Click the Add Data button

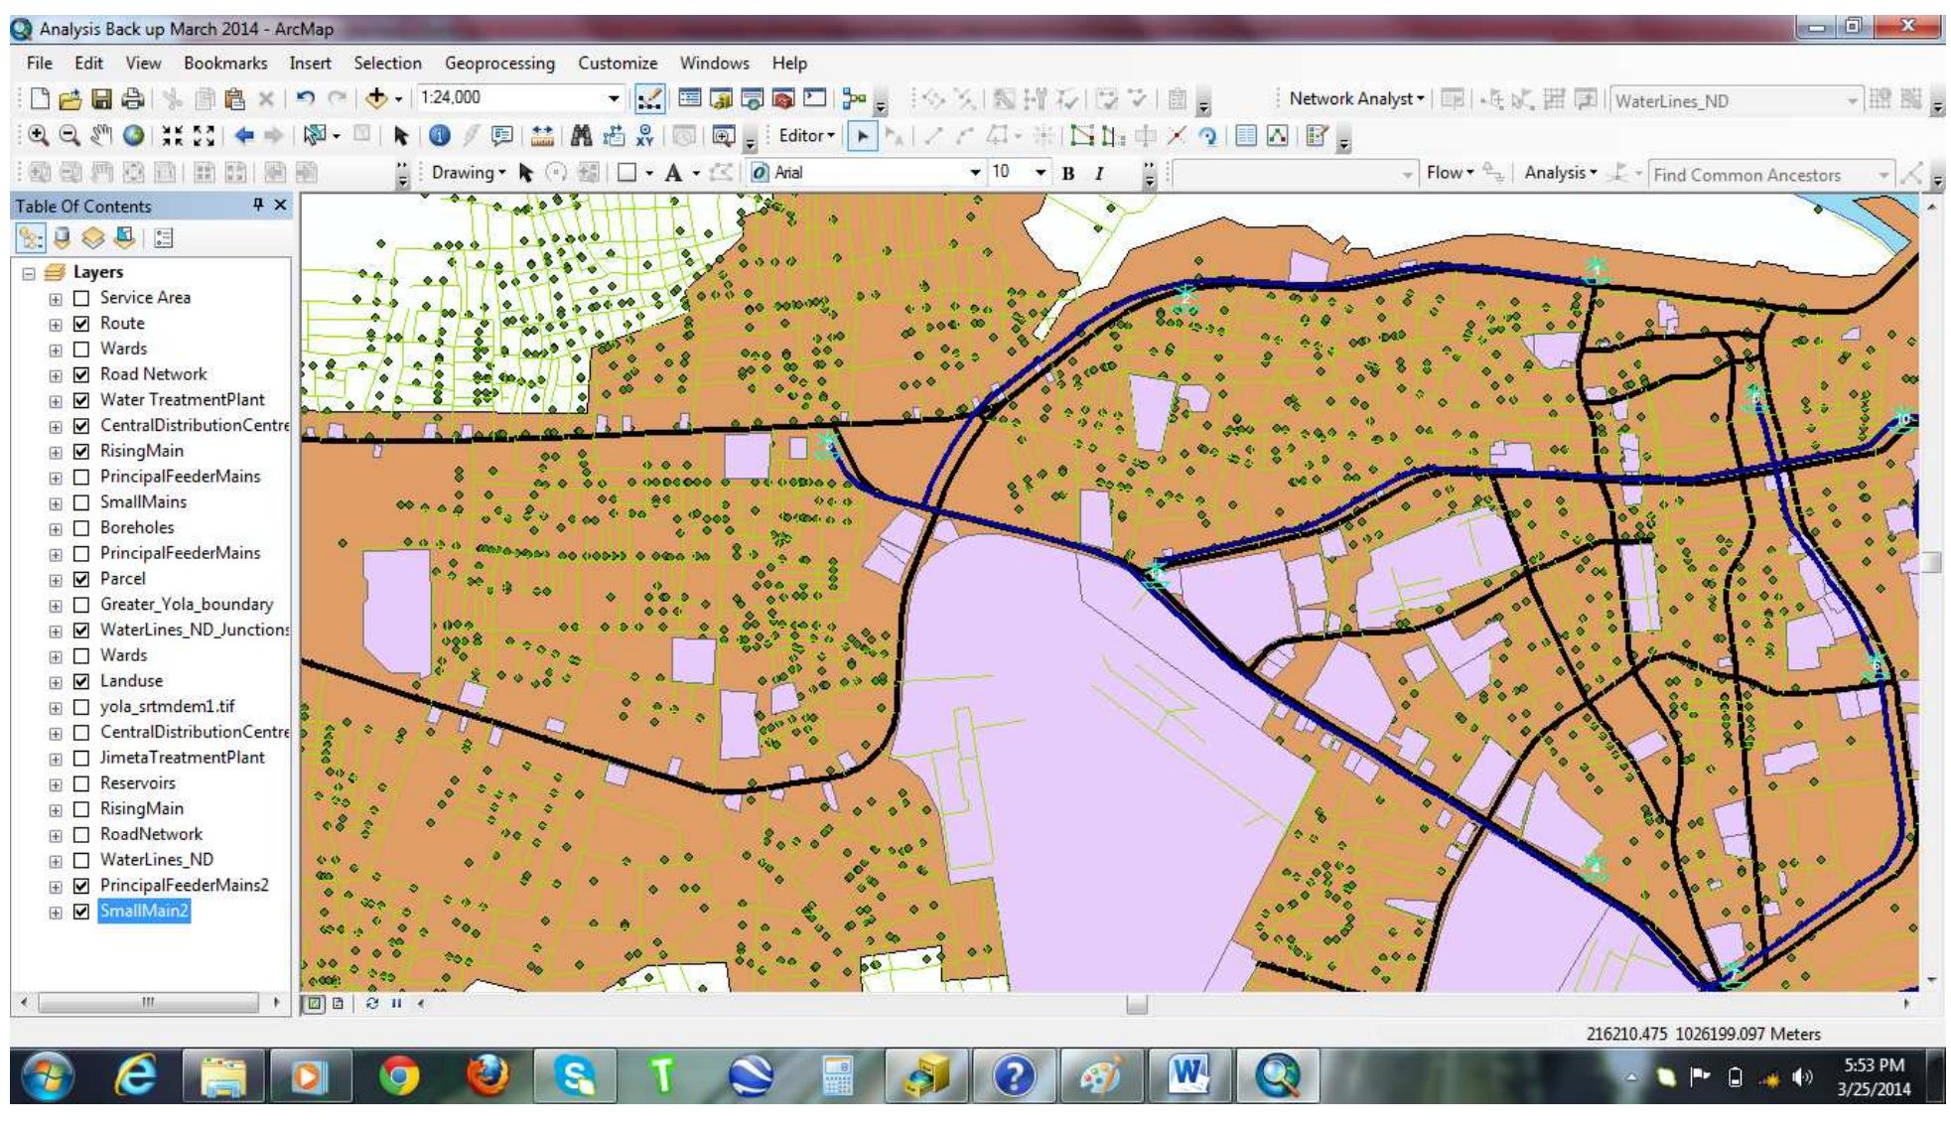pyautogui.click(x=376, y=98)
